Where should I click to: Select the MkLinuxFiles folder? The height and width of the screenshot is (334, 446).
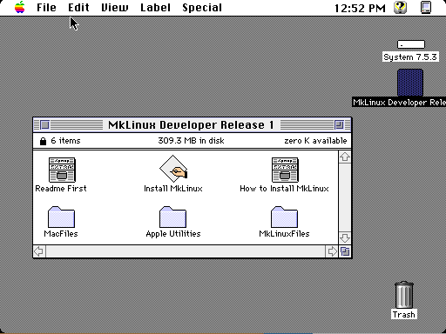(x=284, y=217)
